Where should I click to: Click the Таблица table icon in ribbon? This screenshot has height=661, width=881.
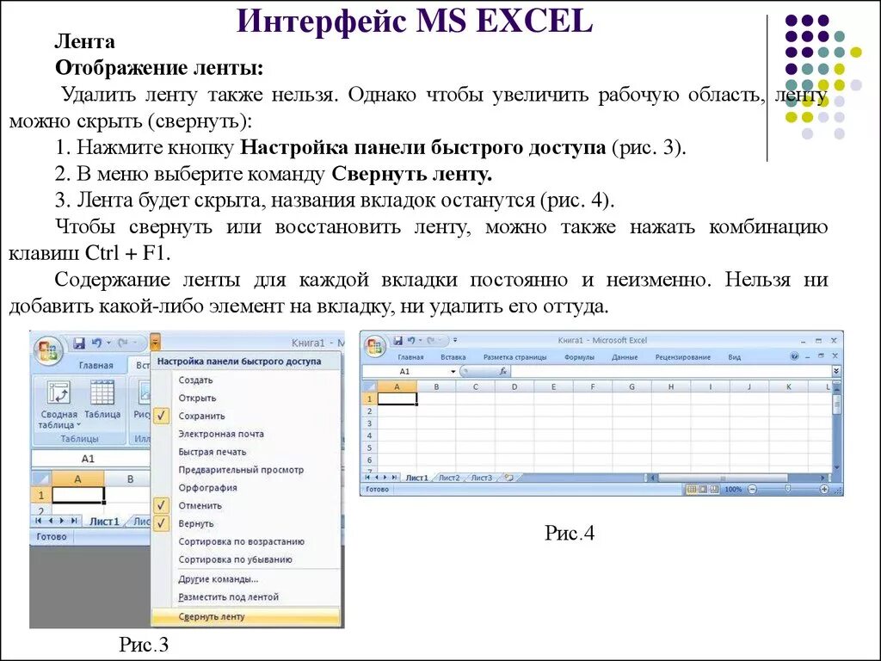pyautogui.click(x=102, y=392)
